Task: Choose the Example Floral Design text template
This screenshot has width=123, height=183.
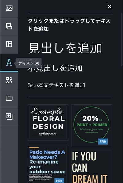Action: pos(48,122)
